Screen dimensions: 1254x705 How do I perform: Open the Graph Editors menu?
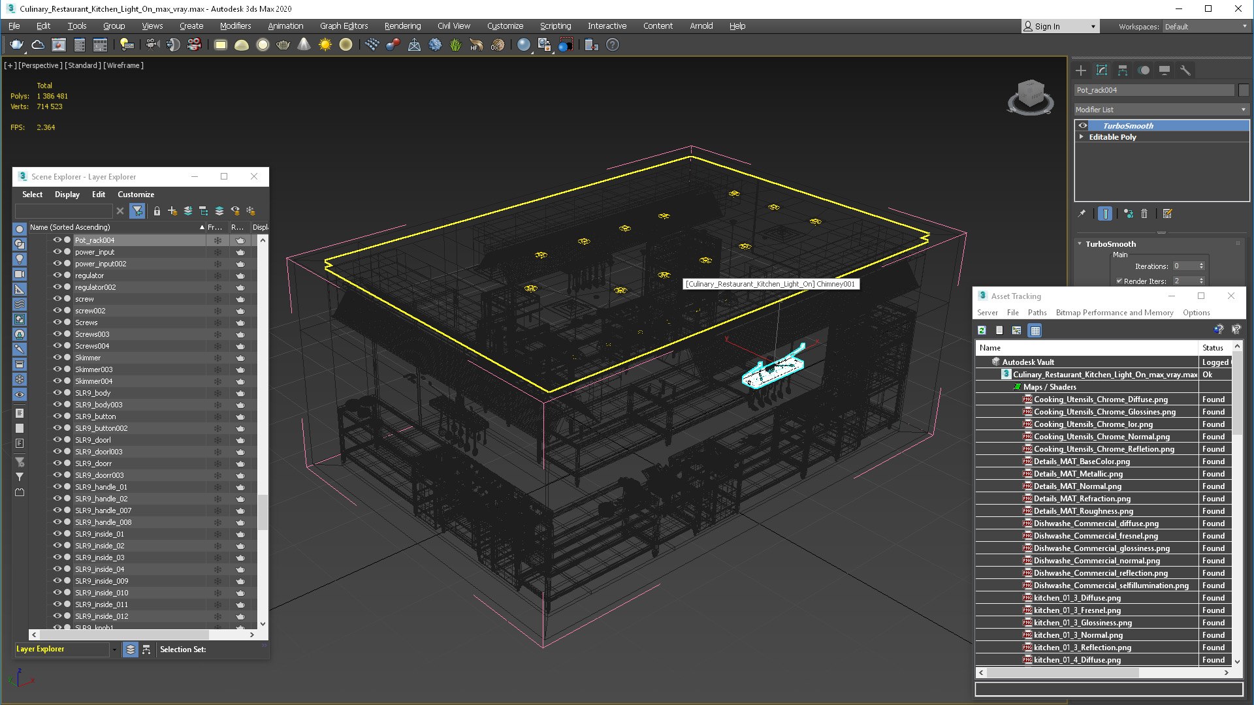[x=344, y=26]
